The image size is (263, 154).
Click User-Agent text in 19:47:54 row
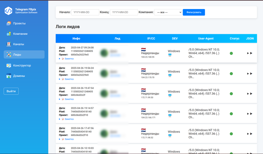point(204,94)
